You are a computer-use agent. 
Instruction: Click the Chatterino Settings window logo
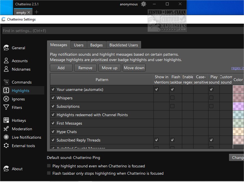[x=3, y=19]
